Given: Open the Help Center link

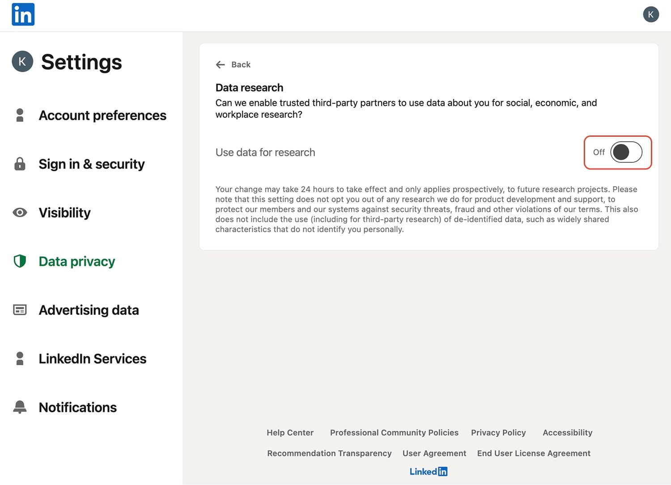Looking at the screenshot, I should pos(290,433).
